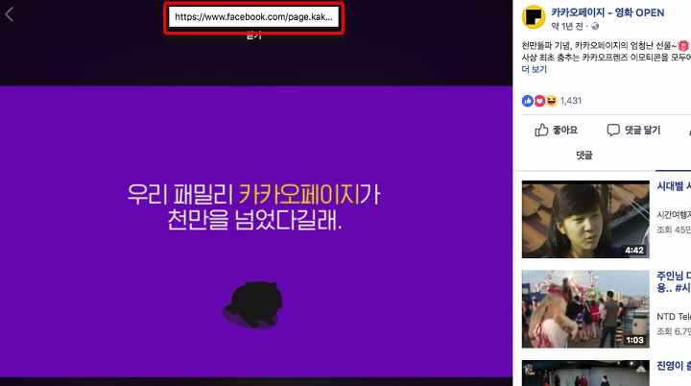Click the public globe privacy icon
Screen dimensions: 691x386
[x=595, y=27]
